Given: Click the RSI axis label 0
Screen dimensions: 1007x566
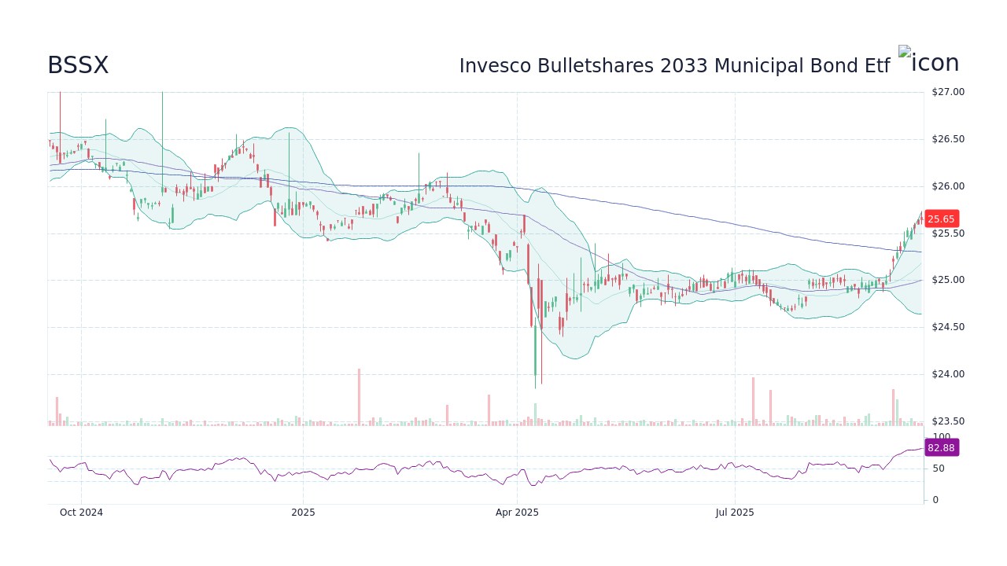Looking at the screenshot, I should (x=935, y=500).
